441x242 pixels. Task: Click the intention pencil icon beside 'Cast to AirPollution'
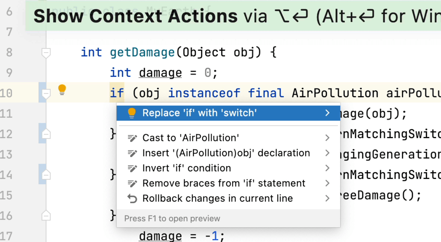pos(132,138)
